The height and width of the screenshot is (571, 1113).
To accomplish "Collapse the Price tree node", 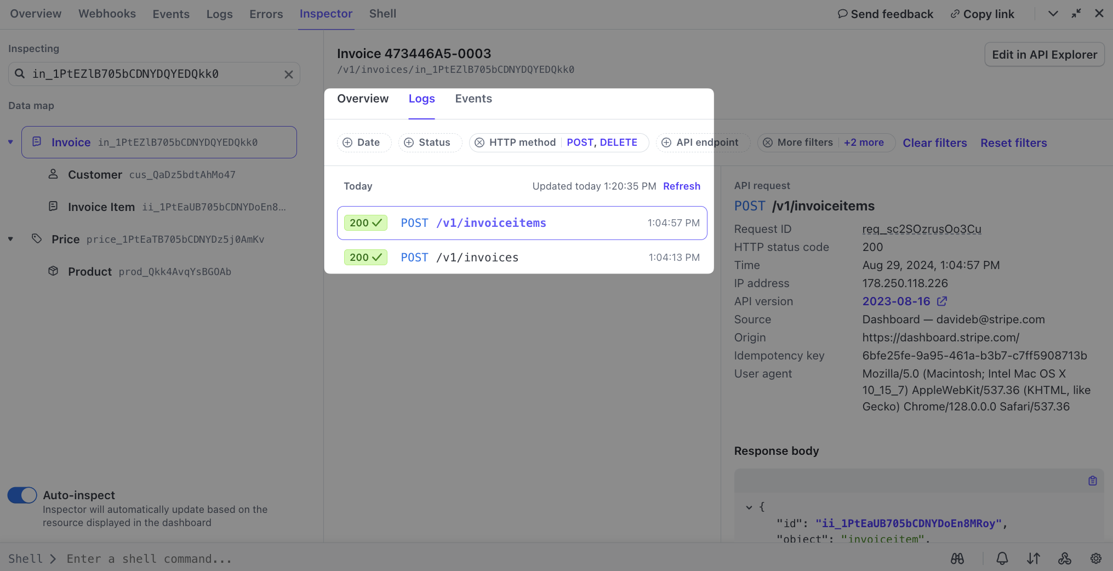I will pos(10,239).
